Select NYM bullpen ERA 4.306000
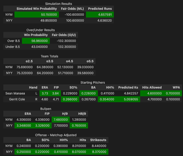This screenshot has height=156, width=183. 24,120
